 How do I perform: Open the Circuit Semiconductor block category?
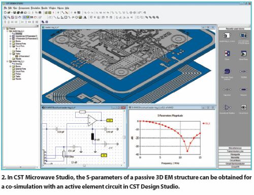235,164
